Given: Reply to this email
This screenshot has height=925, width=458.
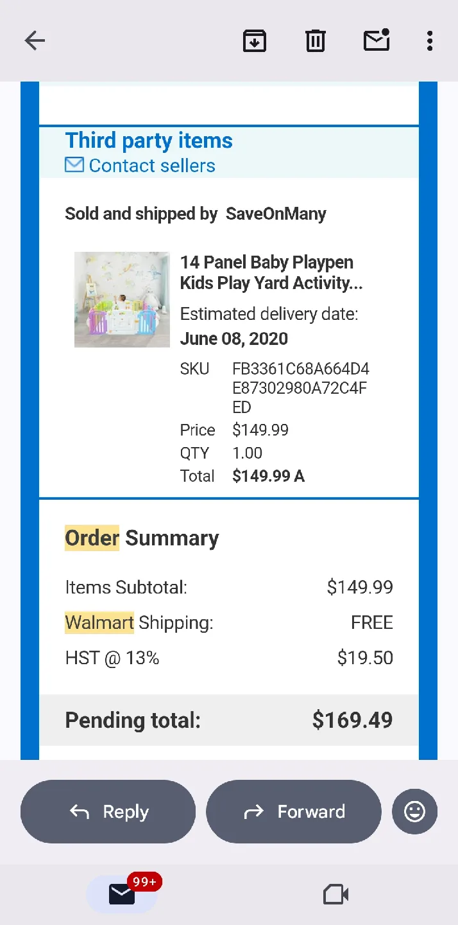Looking at the screenshot, I should [108, 811].
